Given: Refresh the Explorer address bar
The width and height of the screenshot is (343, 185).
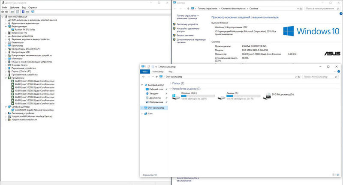Looking at the screenshot, I should click(x=299, y=77).
